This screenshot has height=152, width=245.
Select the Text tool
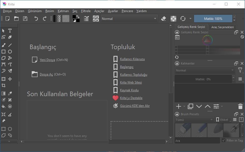point(10,31)
